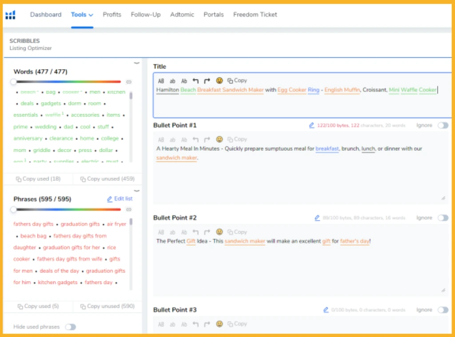Toggle Ignore switch for Bullet Point #2

tap(443, 218)
